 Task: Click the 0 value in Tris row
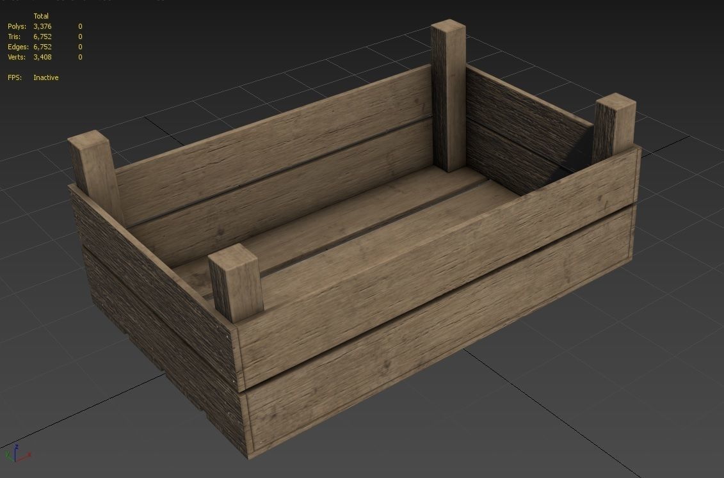point(81,36)
